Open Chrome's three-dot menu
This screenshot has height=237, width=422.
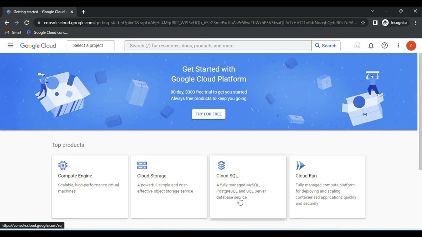(415, 23)
